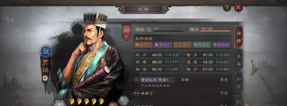View 营谋乱武 skill via 查看 link
This screenshot has height=106, width=287.
[224, 80]
